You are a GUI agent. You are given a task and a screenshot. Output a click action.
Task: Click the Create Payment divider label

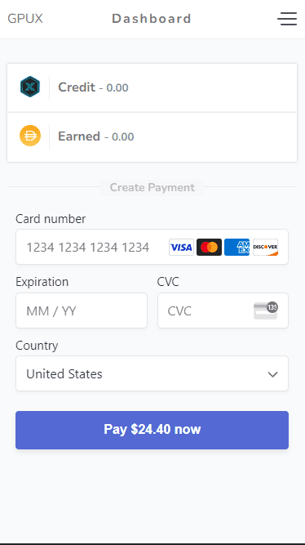152,188
